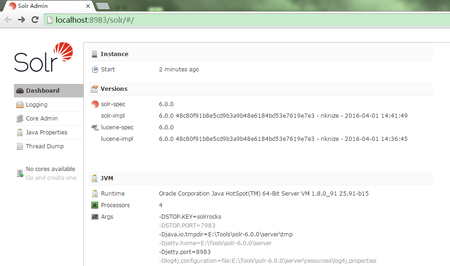This screenshot has height=266, width=450.
Task: Click the Start label
Action: coord(108,70)
